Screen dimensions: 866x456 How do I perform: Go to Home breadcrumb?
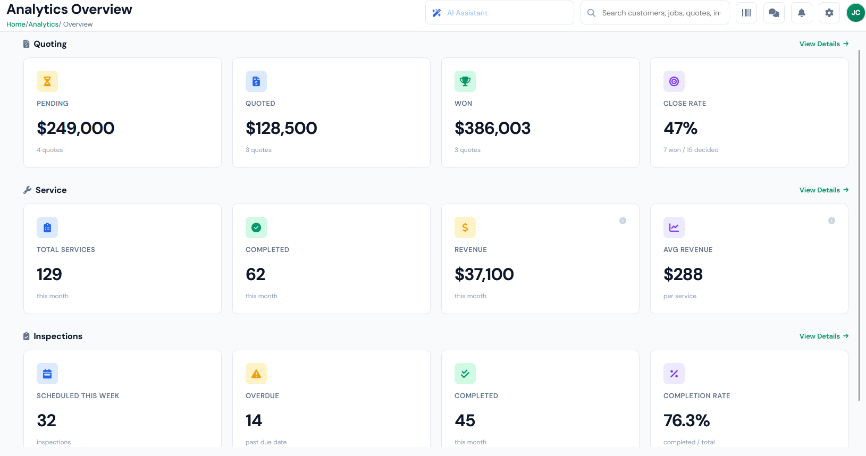tap(16, 24)
